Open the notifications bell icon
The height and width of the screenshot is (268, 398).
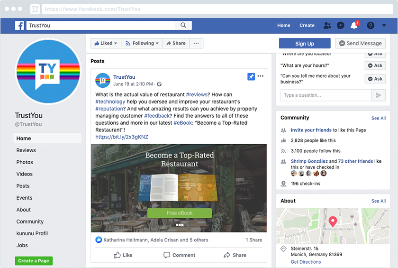354,26
